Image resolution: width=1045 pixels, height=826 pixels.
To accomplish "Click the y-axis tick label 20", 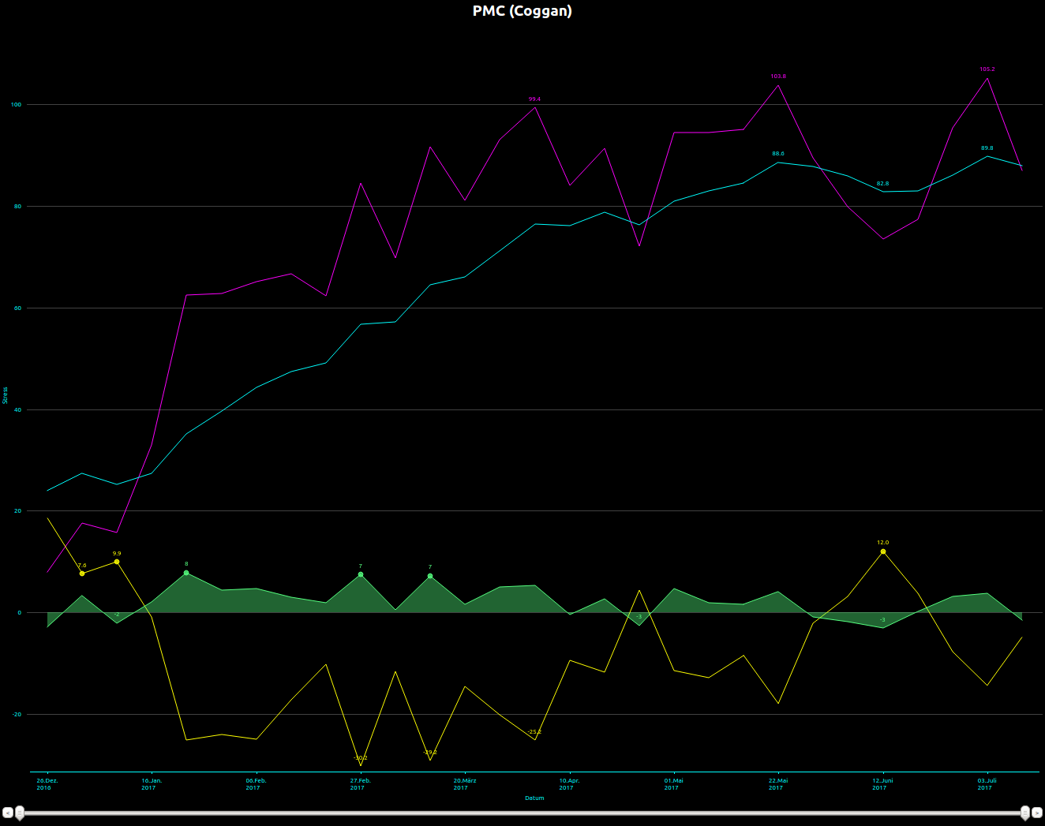I will point(17,511).
